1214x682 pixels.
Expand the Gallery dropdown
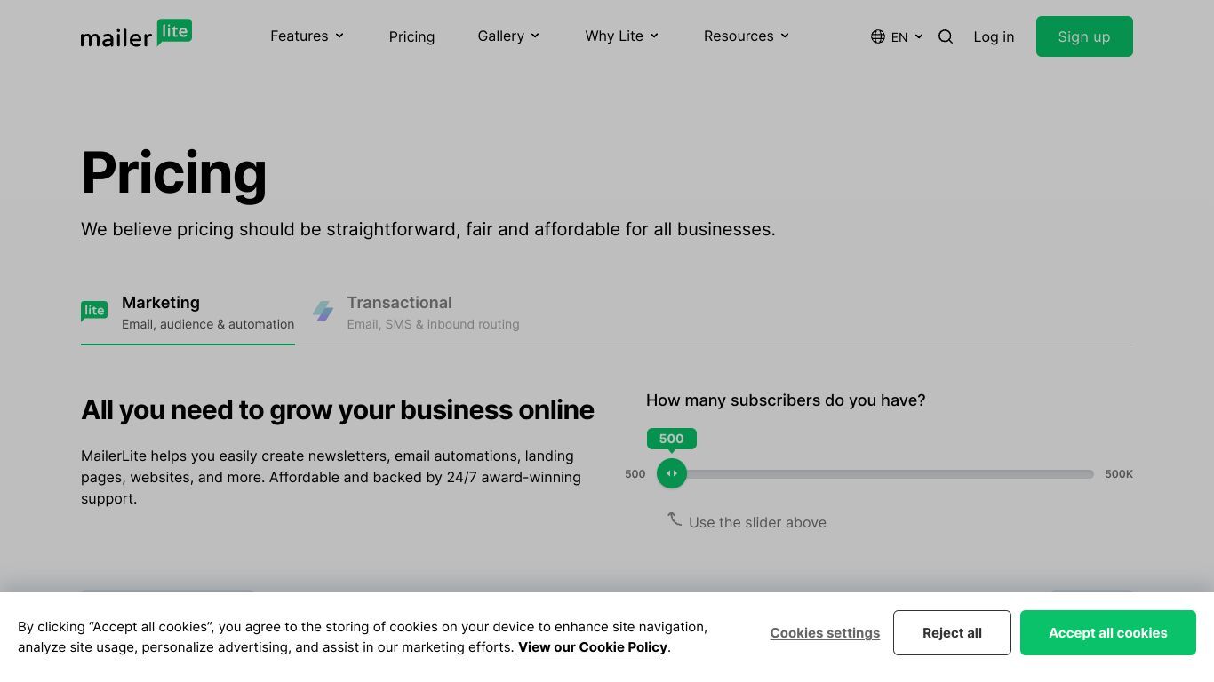[508, 36]
